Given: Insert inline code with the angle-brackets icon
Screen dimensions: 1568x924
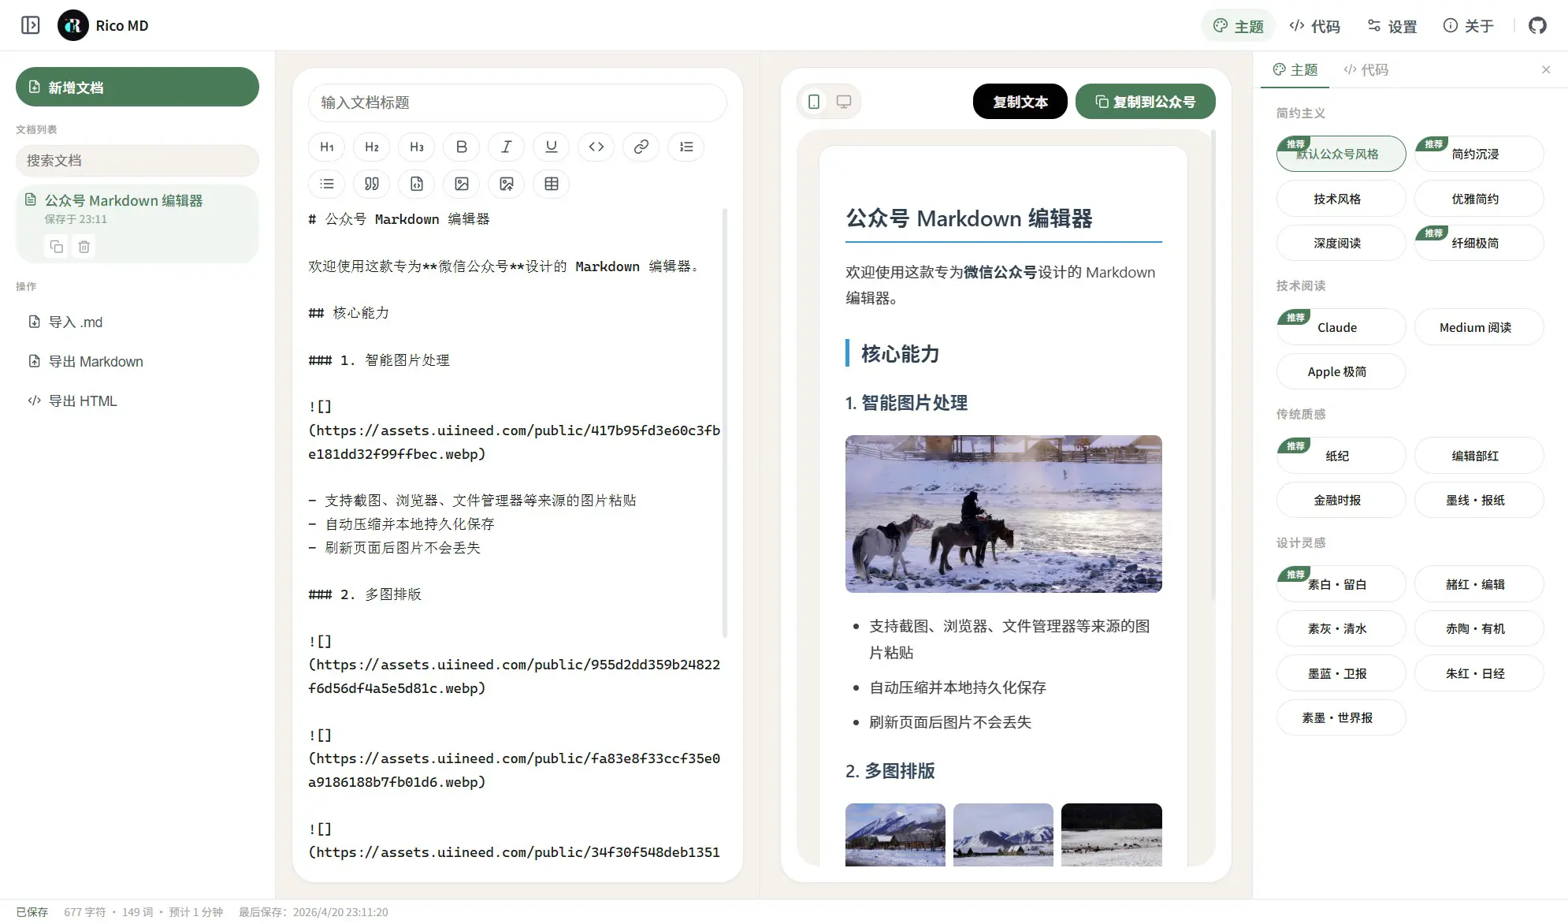Looking at the screenshot, I should [596, 147].
